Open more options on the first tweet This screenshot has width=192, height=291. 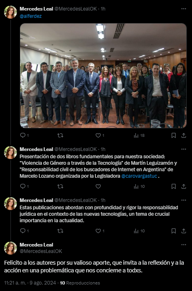[184, 9]
